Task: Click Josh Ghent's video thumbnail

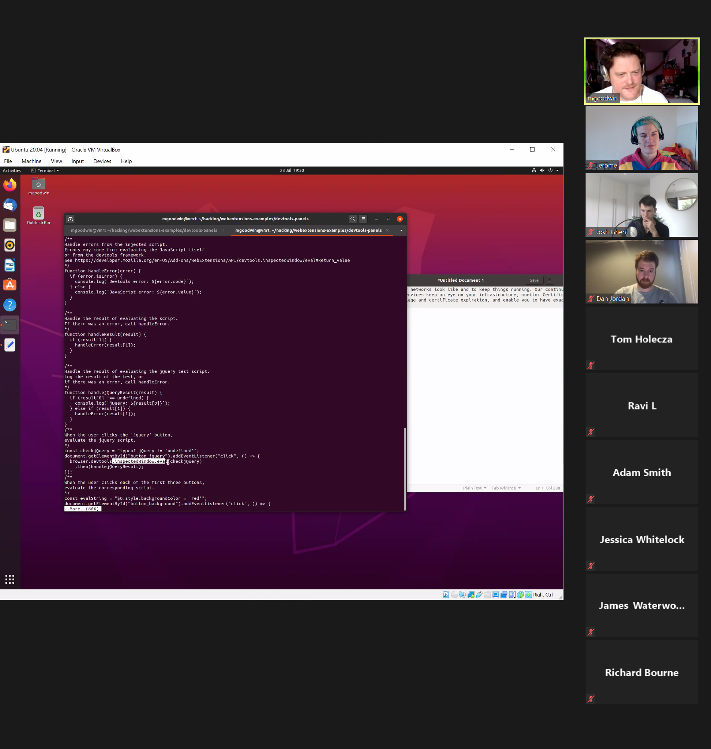Action: click(x=642, y=205)
